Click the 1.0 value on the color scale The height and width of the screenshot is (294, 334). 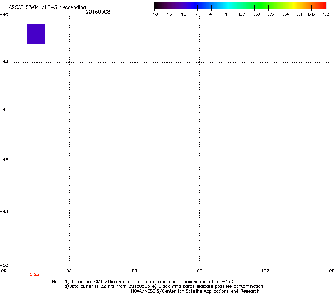[x=326, y=14]
